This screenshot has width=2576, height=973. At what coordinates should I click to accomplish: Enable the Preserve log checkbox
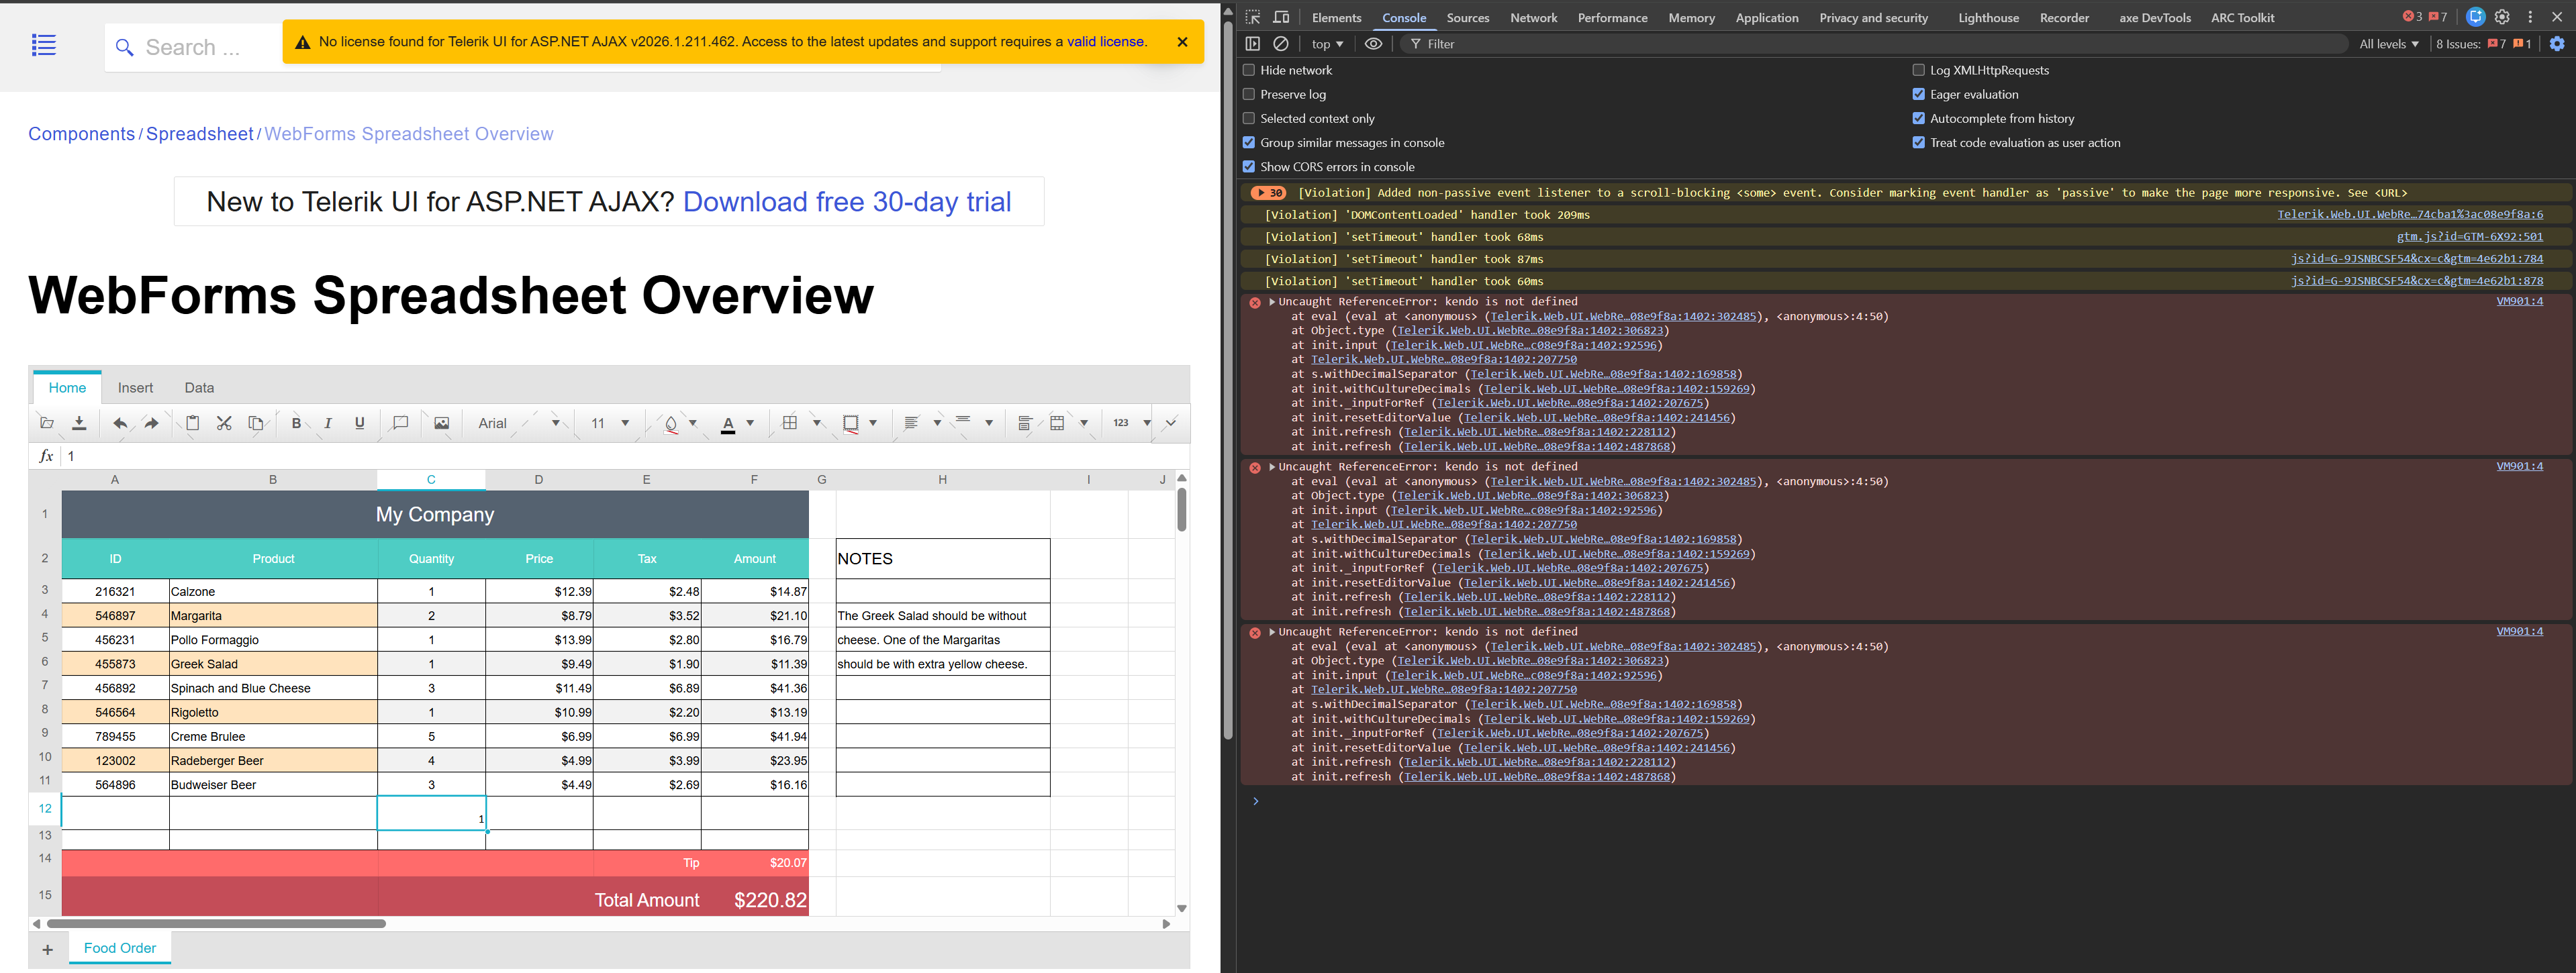point(1248,94)
